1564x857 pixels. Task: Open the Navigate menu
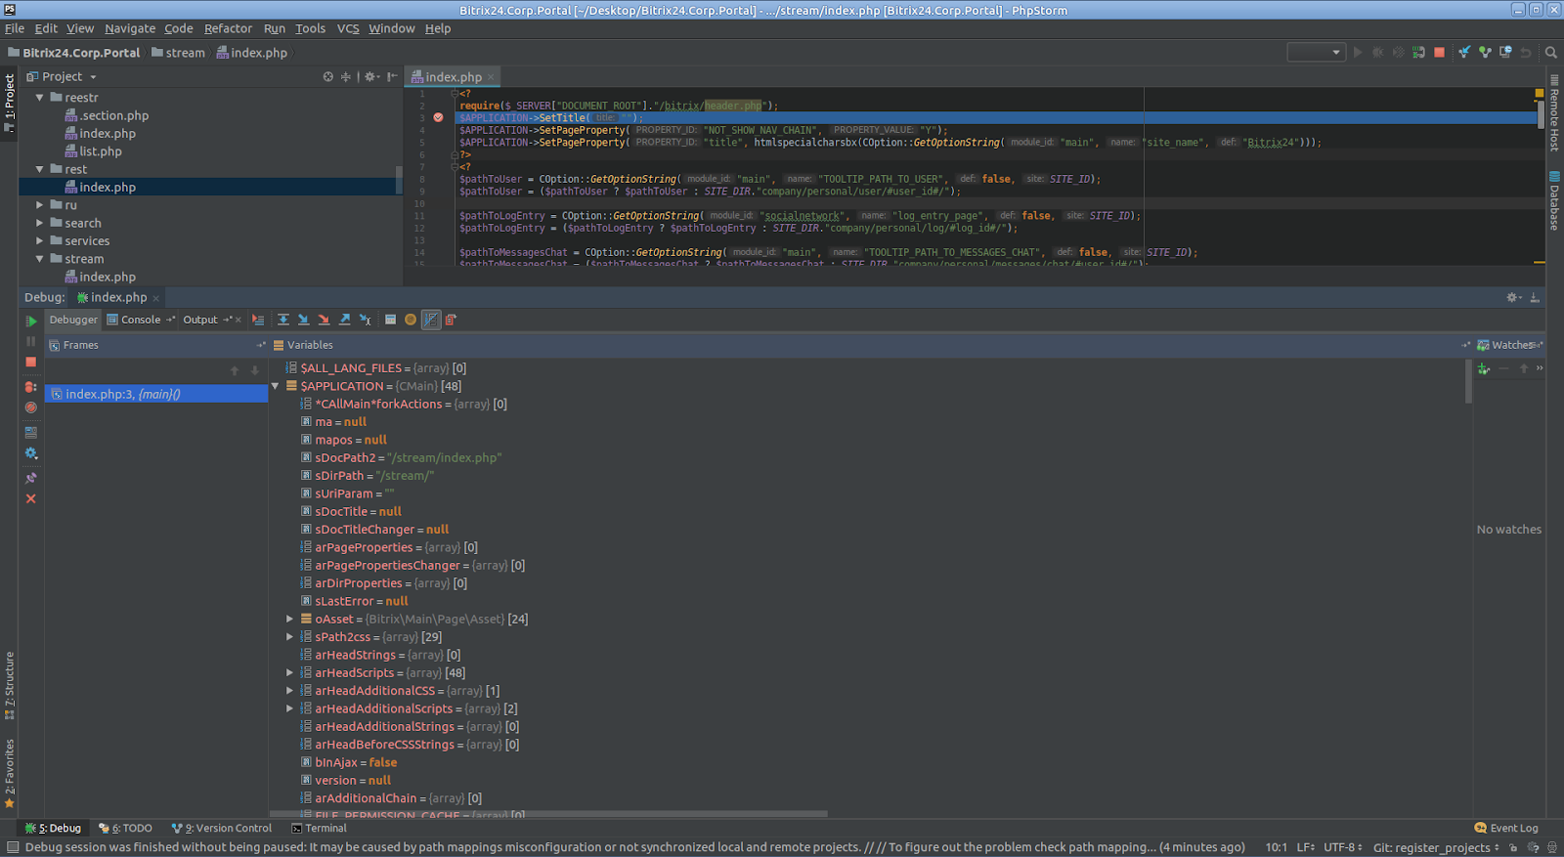pos(130,28)
